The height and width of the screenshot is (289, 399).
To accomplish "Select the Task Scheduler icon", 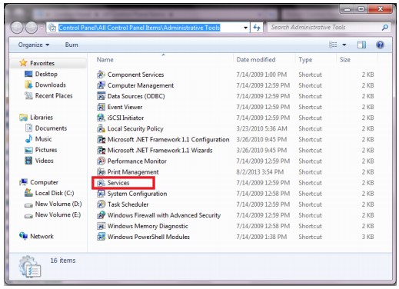I will [x=101, y=204].
